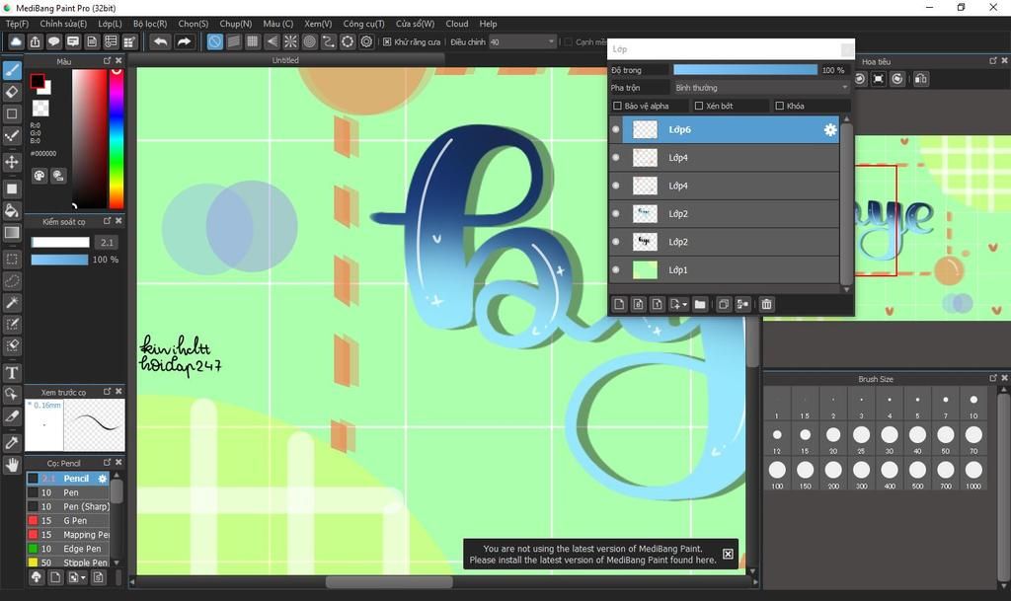Select the Eraser tool
The width and height of the screenshot is (1011, 601).
click(12, 92)
